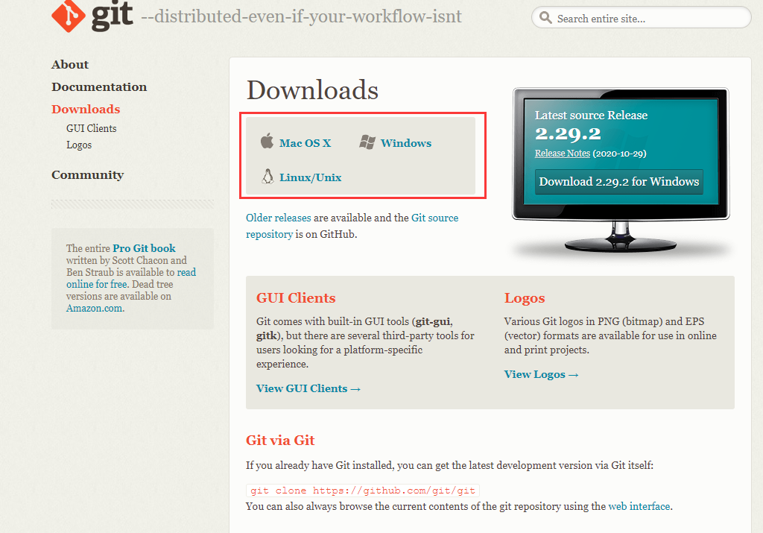
Task: Open the Pro Git book link
Action: pos(144,248)
